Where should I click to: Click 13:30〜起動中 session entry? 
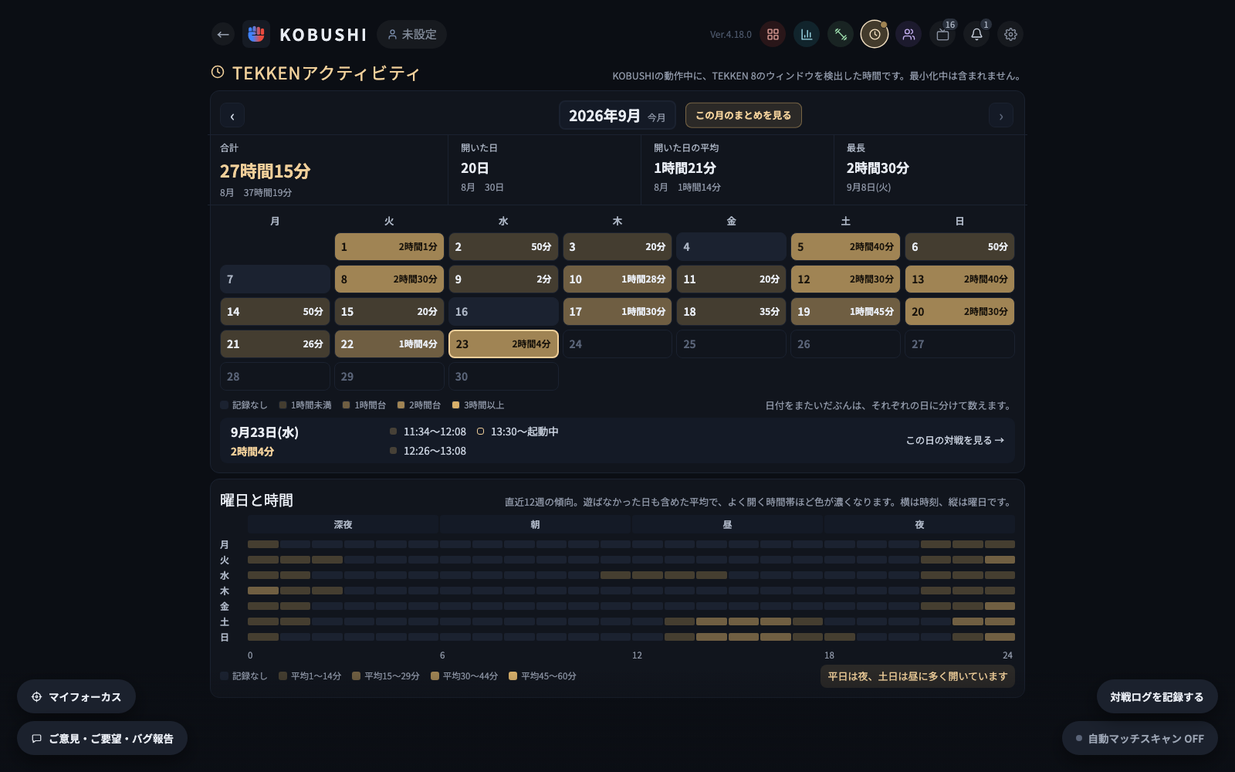(x=518, y=432)
